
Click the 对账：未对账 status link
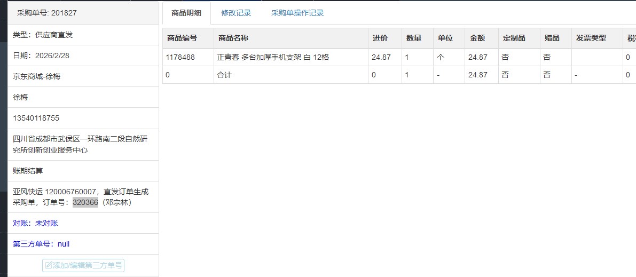click(35, 223)
